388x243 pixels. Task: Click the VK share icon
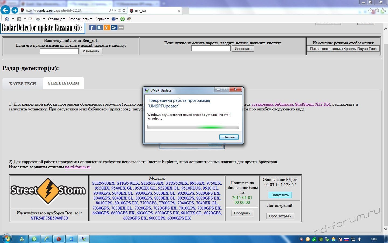pyautogui.click(x=99, y=28)
